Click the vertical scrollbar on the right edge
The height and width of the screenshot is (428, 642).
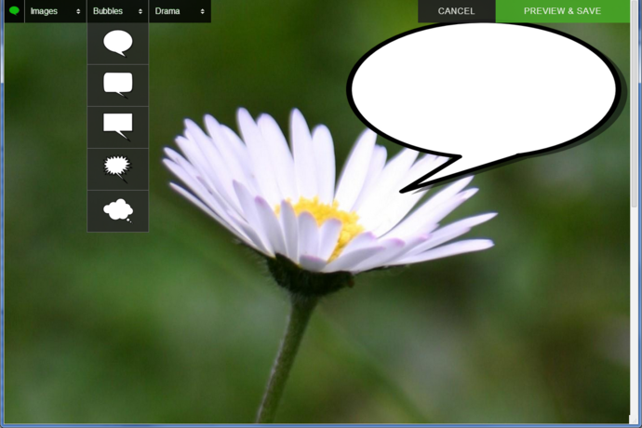click(x=635, y=102)
